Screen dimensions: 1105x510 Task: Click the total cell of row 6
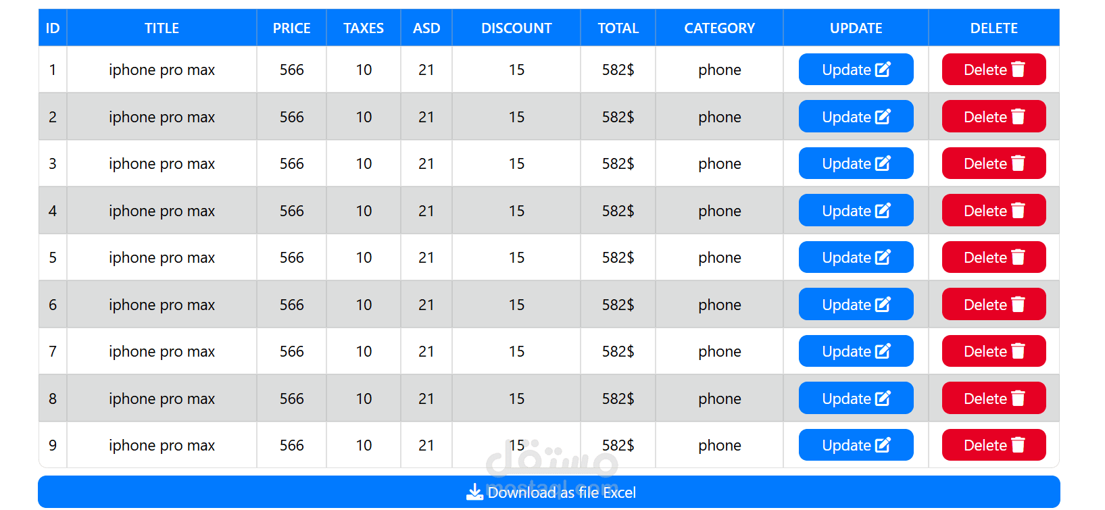(x=618, y=305)
